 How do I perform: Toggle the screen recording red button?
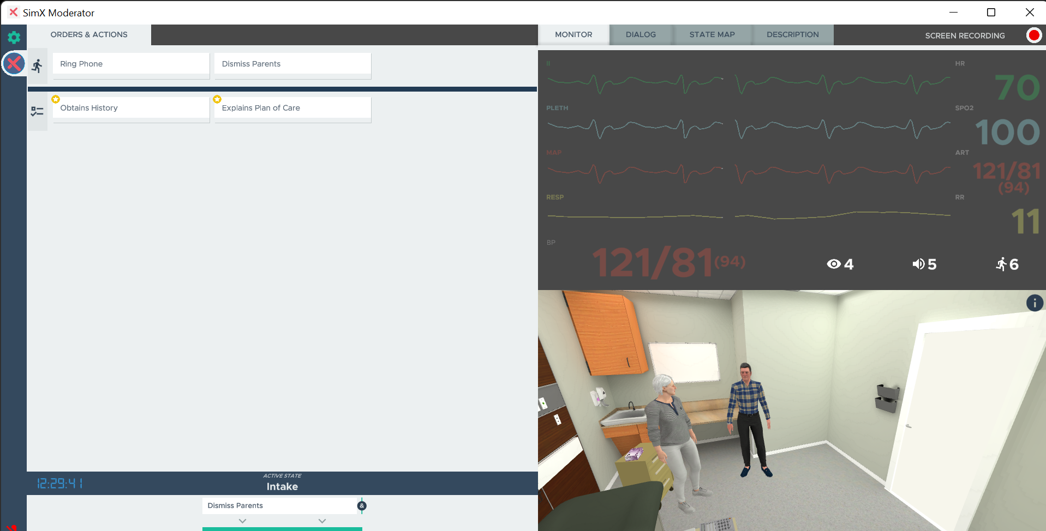tap(1033, 35)
